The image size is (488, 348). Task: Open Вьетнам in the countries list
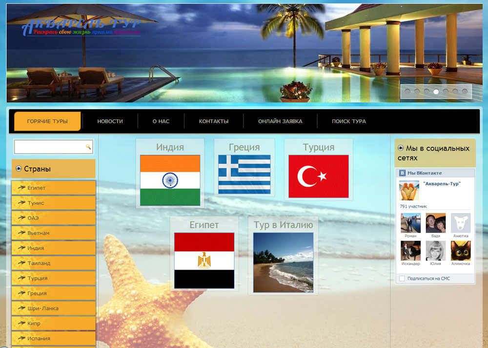54,232
